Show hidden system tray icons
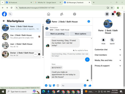The height and width of the screenshot is (94, 125). click(96, 91)
